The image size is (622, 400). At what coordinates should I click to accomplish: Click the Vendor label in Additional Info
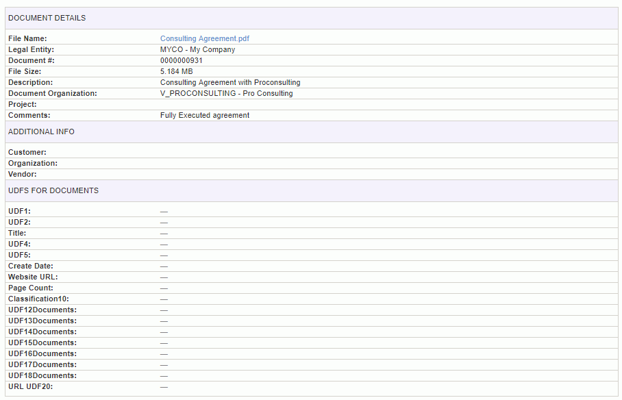23,174
